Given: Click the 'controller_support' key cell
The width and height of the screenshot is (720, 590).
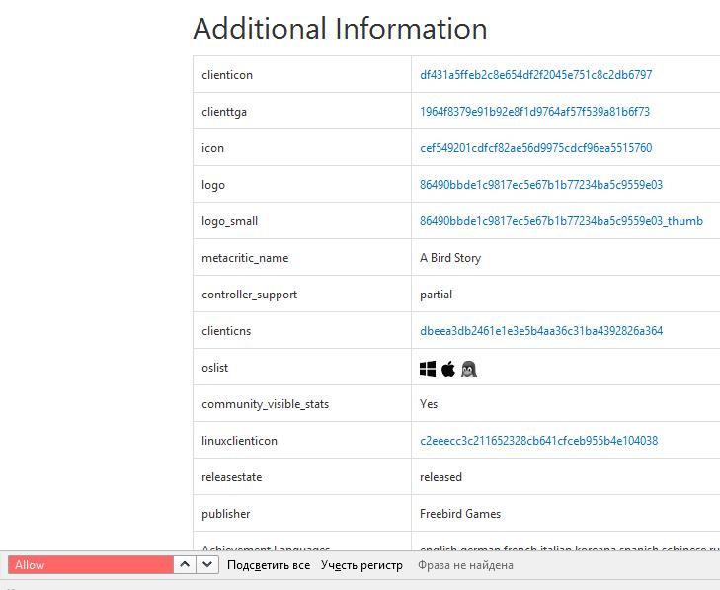Looking at the screenshot, I should click(302, 295).
